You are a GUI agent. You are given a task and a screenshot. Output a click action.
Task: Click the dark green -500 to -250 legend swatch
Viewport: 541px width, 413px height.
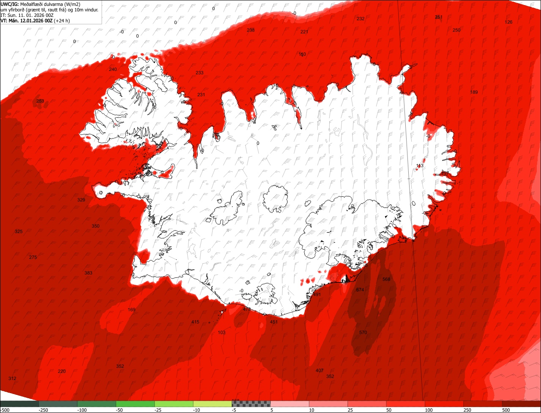19,404
